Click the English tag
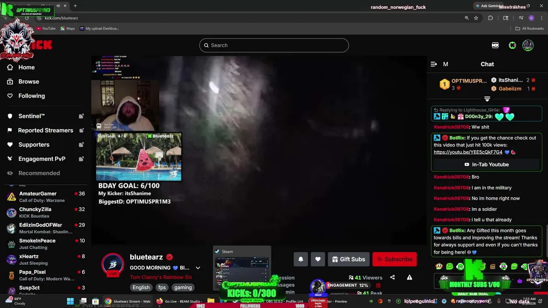This screenshot has width=548, height=308. coord(141,287)
